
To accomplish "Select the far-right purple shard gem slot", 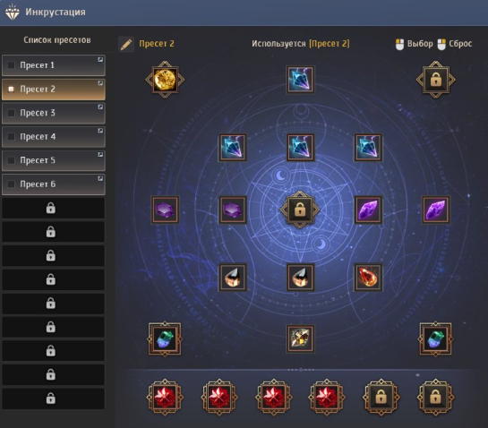I will point(436,210).
